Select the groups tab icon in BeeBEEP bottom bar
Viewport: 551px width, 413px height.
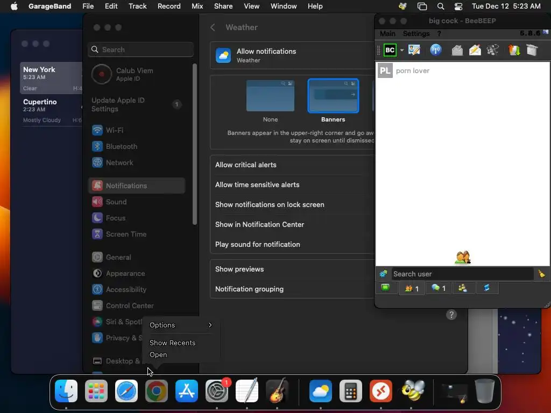[463, 288]
